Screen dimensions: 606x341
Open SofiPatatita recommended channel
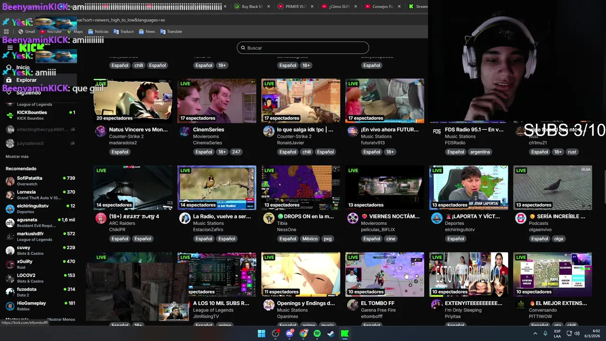click(40, 180)
